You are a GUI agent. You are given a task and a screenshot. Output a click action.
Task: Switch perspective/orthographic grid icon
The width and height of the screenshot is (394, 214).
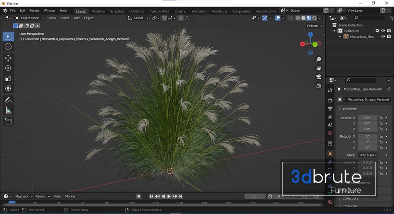click(319, 86)
